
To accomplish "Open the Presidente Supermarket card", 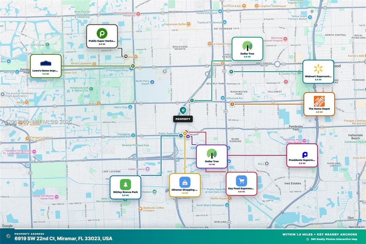I will 302,155.
